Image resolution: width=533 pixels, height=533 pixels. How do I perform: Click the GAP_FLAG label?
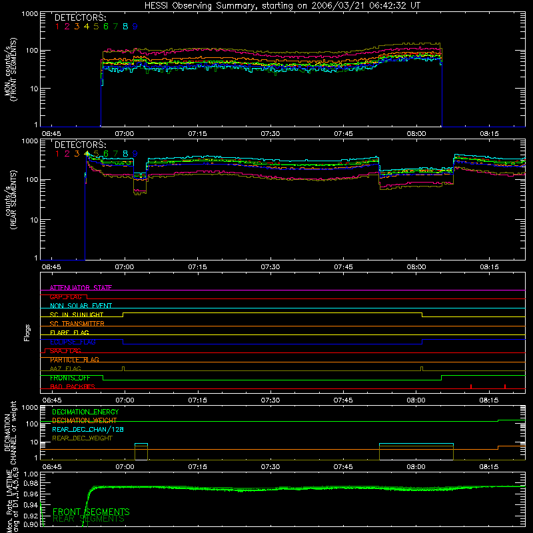pos(65,296)
